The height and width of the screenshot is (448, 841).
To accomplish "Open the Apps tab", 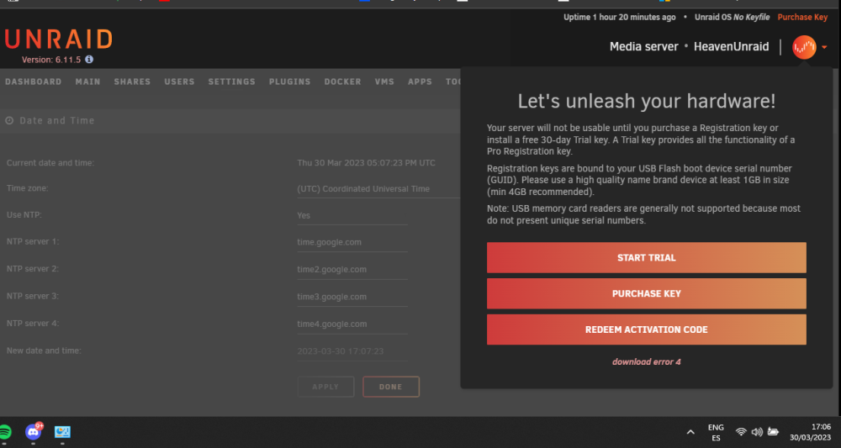I will click(420, 82).
